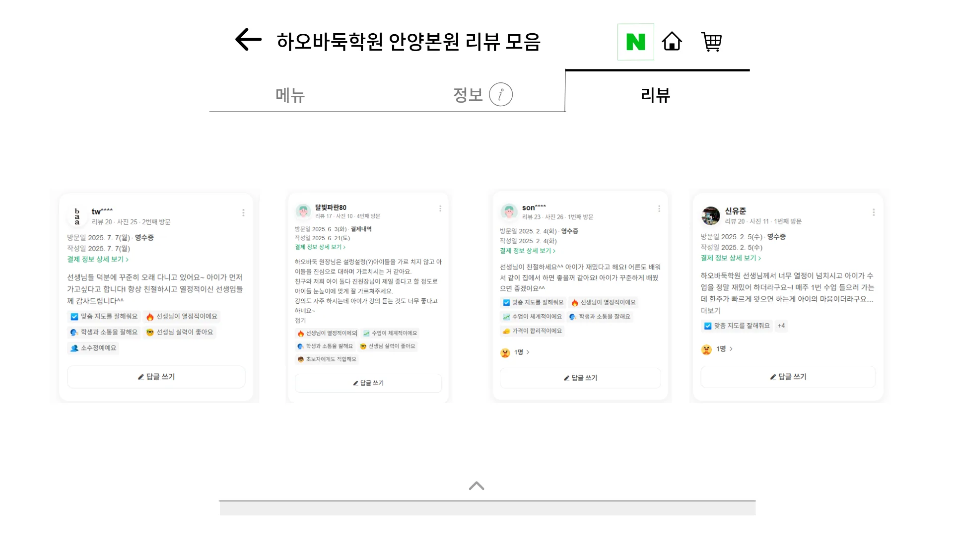Open the Naver home via the N icon
Viewport: 953px width, 536px height.
tap(636, 42)
